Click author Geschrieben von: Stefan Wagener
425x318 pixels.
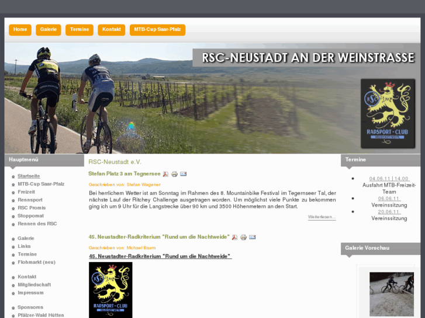click(x=125, y=184)
